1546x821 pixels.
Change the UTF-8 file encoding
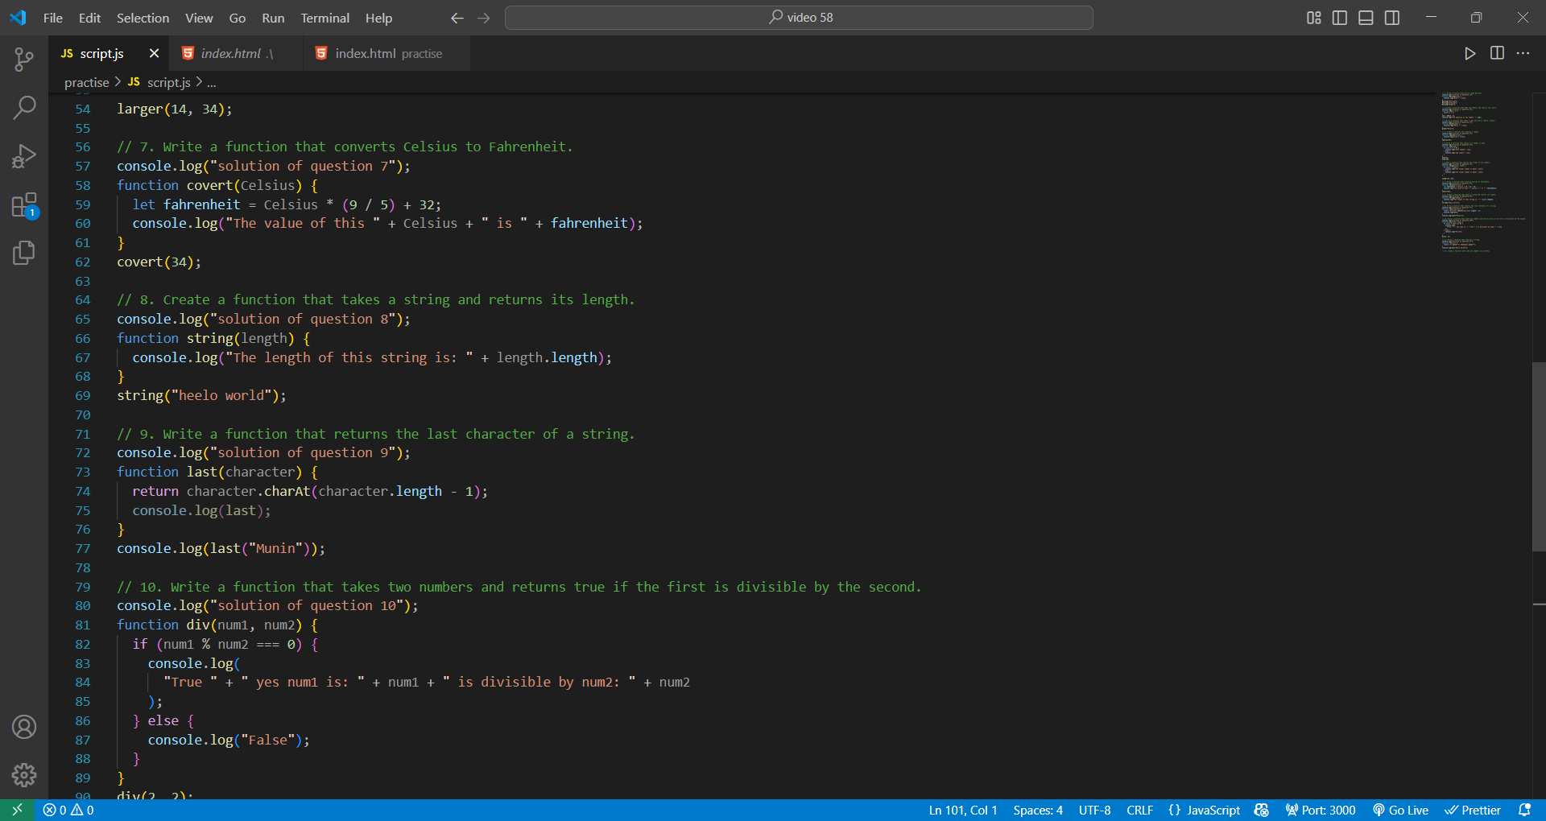[x=1094, y=811]
